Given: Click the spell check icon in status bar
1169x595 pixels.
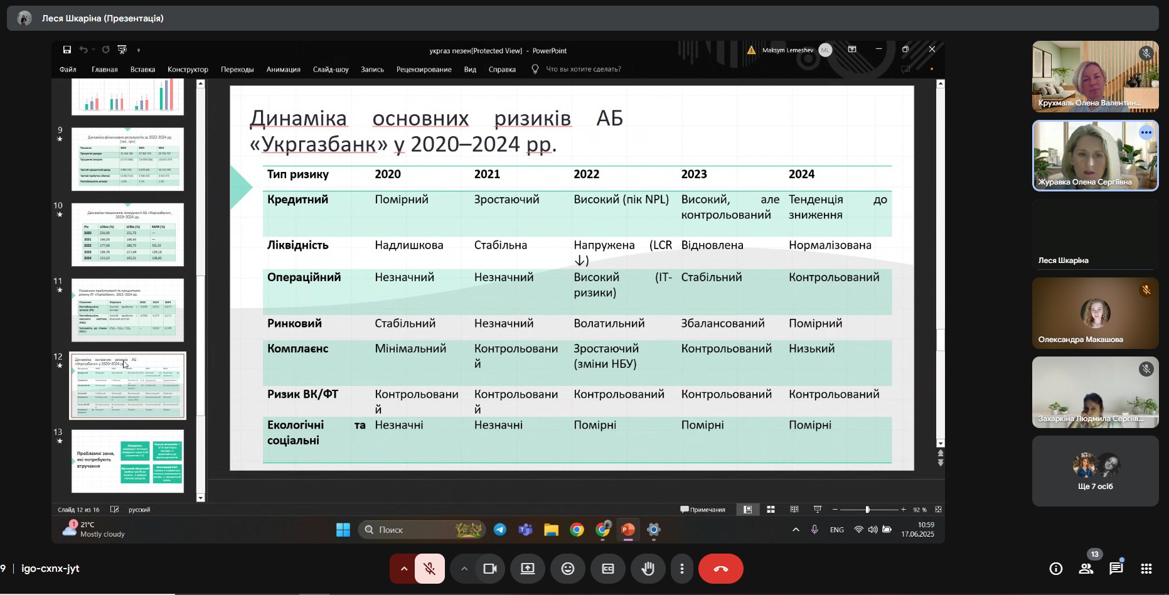Looking at the screenshot, I should [x=114, y=510].
